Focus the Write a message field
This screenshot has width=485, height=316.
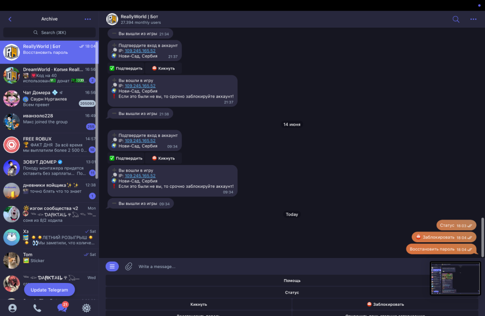click(278, 266)
